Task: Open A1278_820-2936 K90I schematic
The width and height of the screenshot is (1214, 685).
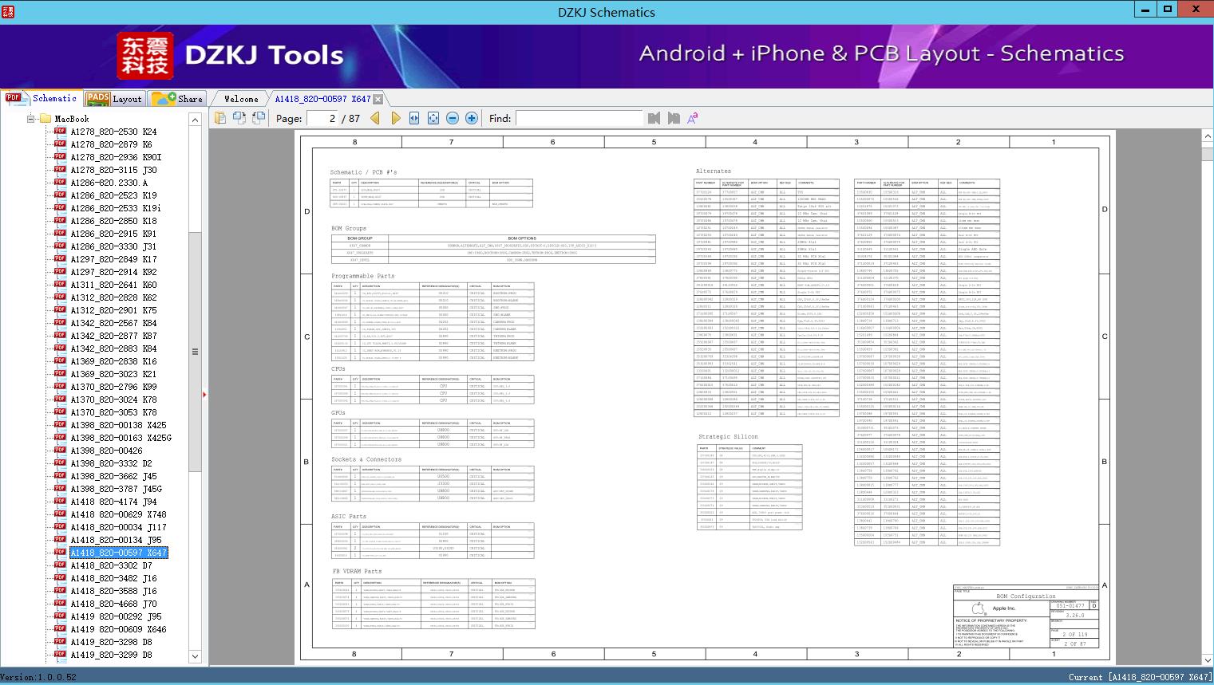Action: click(x=116, y=157)
